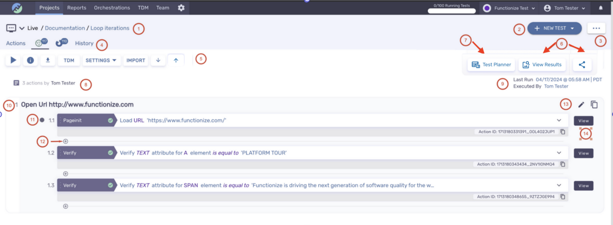Image resolution: width=613 pixels, height=225 pixels.
Task: Open the Projects menu
Action: click(49, 8)
